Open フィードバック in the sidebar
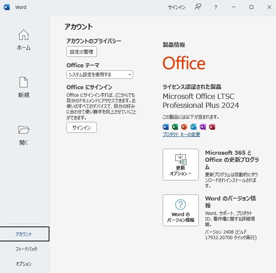This screenshot has width=276, height=273. (x=26, y=249)
